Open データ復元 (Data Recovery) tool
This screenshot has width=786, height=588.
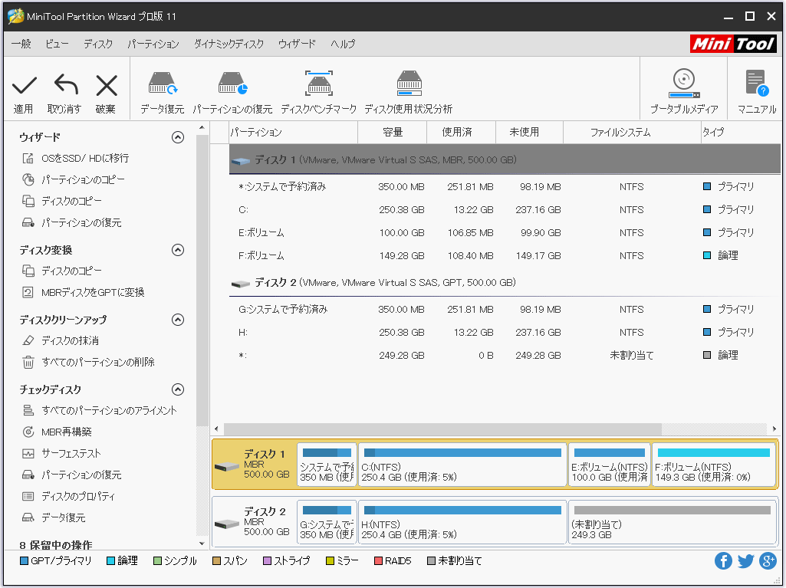pos(163,88)
